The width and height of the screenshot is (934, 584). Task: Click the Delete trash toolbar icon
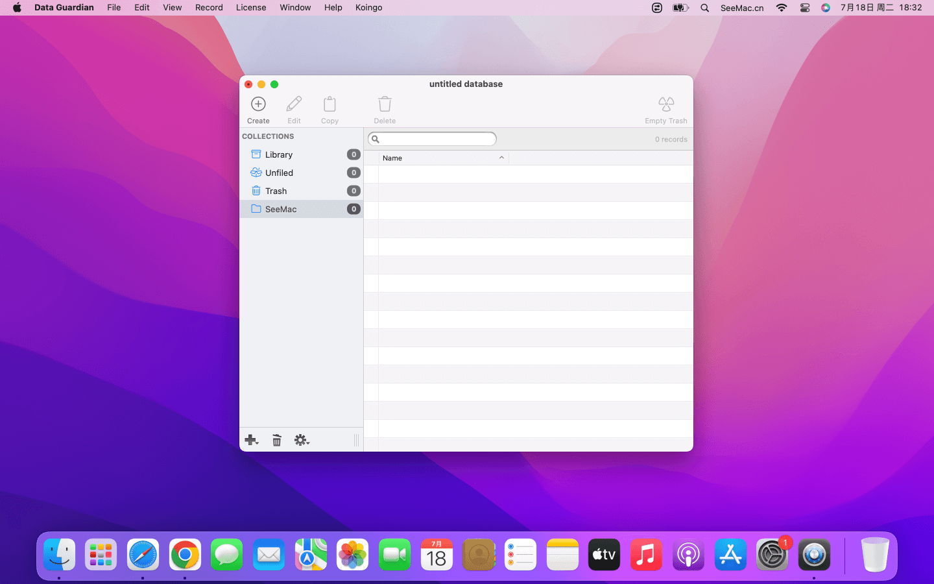(385, 104)
